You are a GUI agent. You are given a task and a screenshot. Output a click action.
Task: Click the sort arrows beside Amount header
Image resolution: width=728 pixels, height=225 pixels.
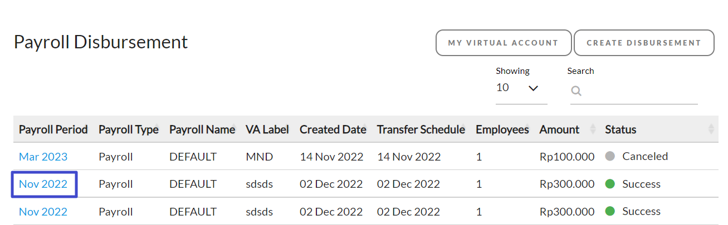click(x=592, y=129)
